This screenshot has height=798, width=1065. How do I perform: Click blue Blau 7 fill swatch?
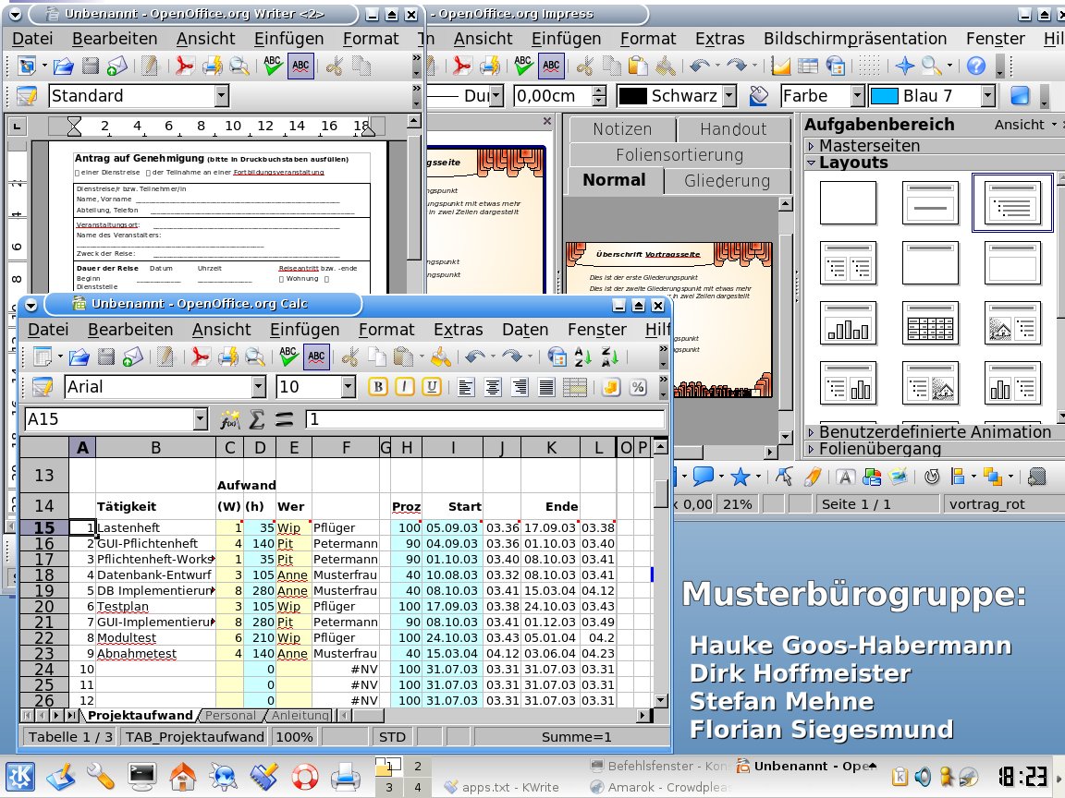[x=885, y=96]
